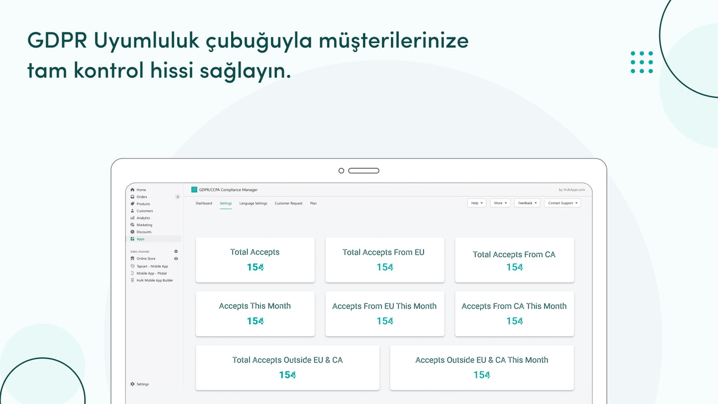Select Accepts Outside EU & CA This Month card
Image resolution: width=718 pixels, height=404 pixels.
point(482,368)
